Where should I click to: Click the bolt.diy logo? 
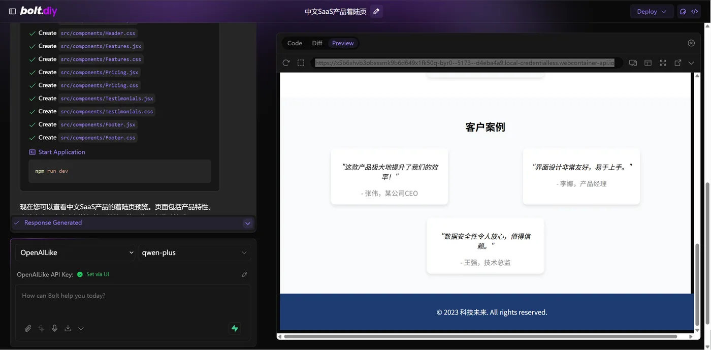[x=39, y=11]
